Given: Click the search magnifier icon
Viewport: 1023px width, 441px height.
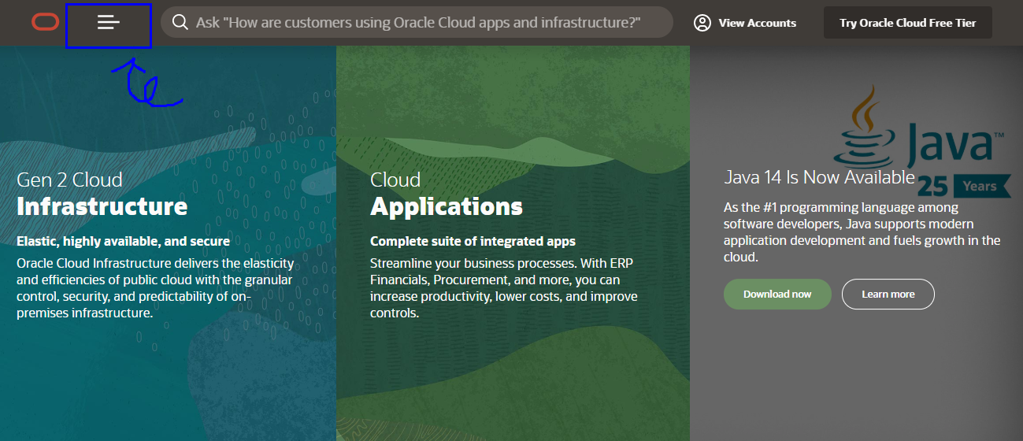Looking at the screenshot, I should tap(180, 22).
